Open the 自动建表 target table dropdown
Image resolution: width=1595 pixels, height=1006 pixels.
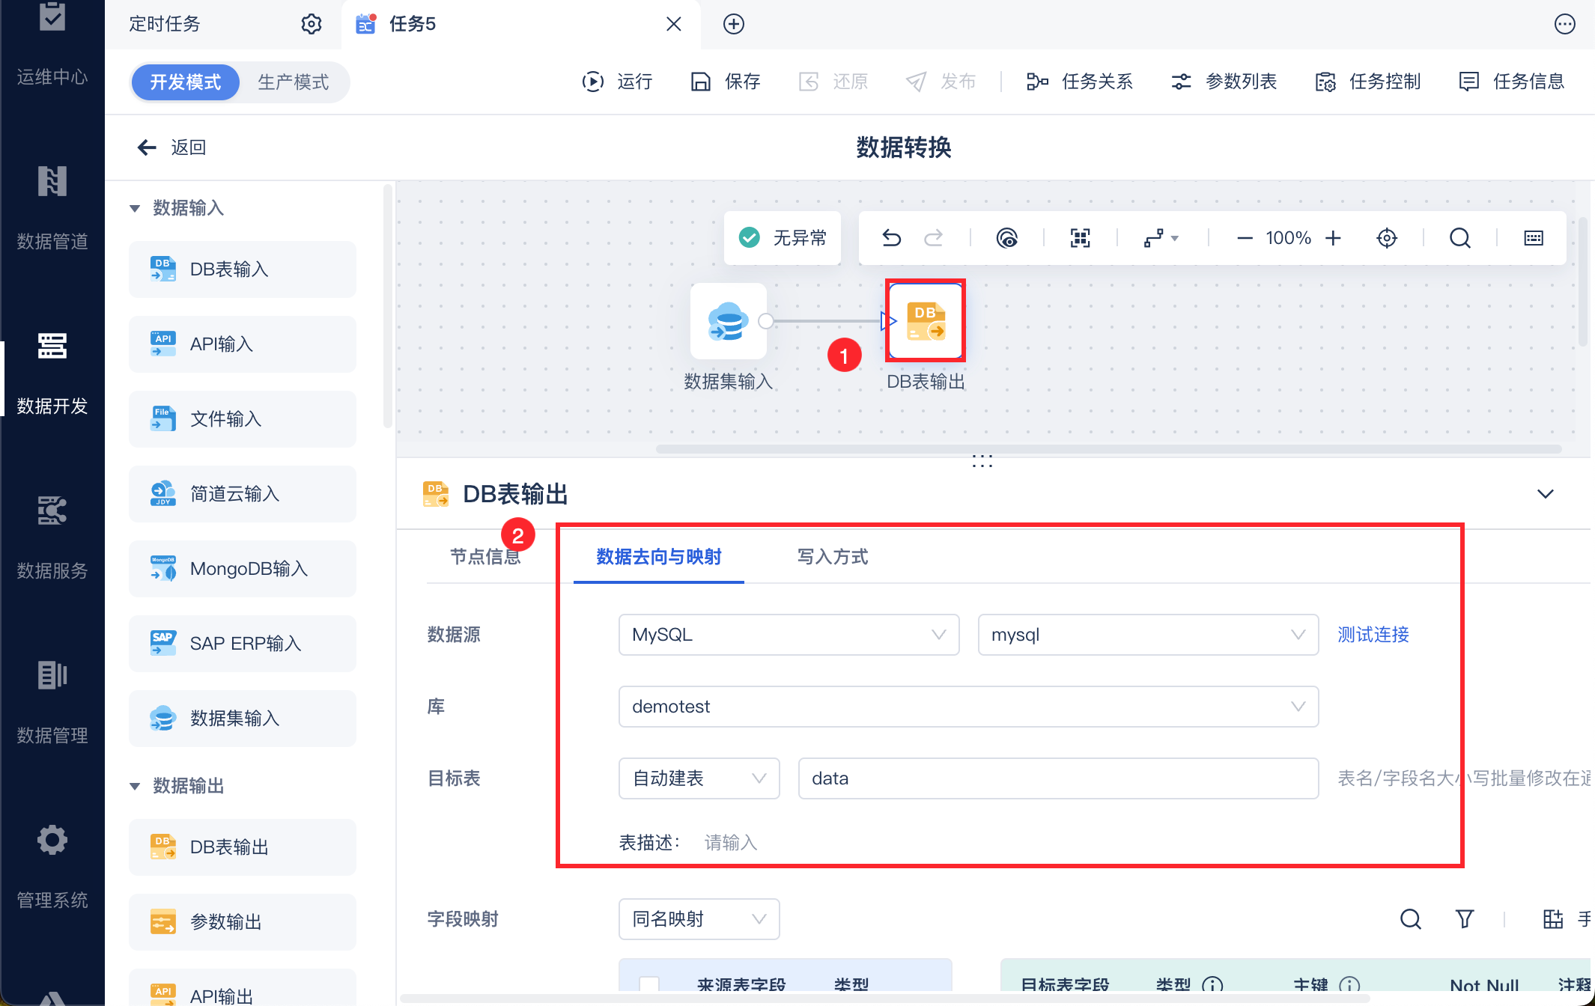click(x=698, y=778)
